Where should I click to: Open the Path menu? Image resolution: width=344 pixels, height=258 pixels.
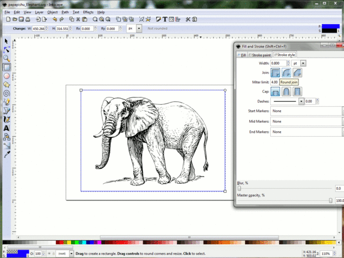tap(65, 12)
